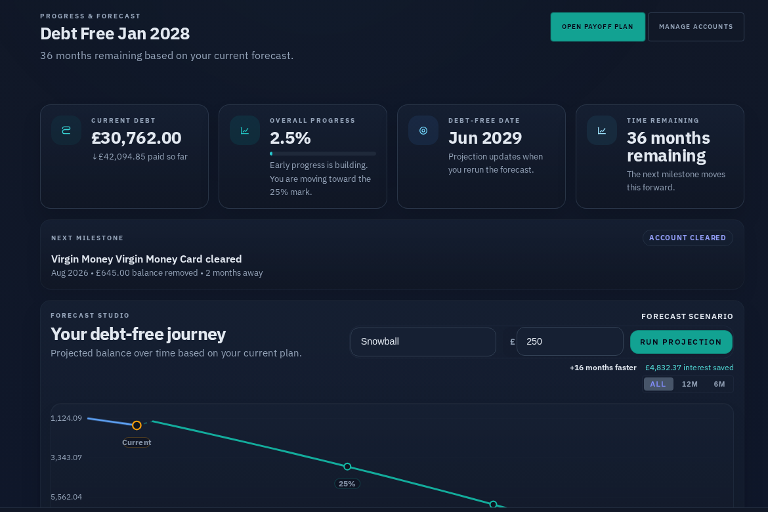Click the 25% milestone chart point
The image size is (768, 512).
coord(347,467)
